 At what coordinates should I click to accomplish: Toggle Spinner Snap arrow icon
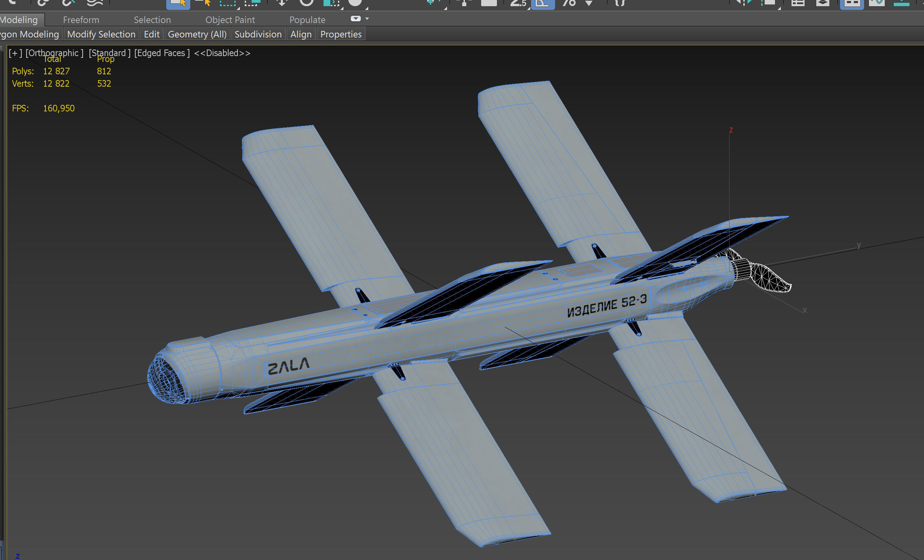[x=590, y=3]
